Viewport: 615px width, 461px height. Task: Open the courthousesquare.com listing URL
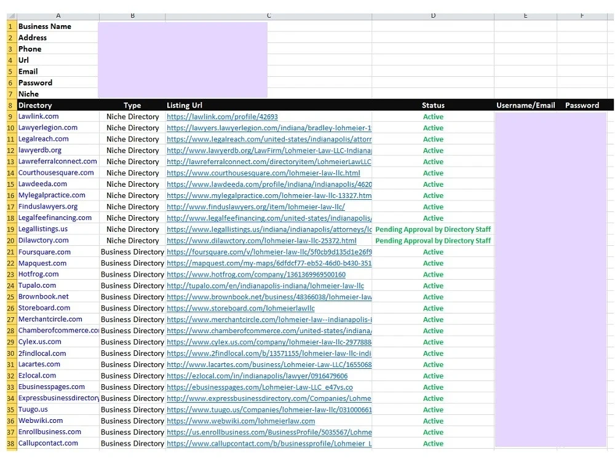tap(263, 173)
